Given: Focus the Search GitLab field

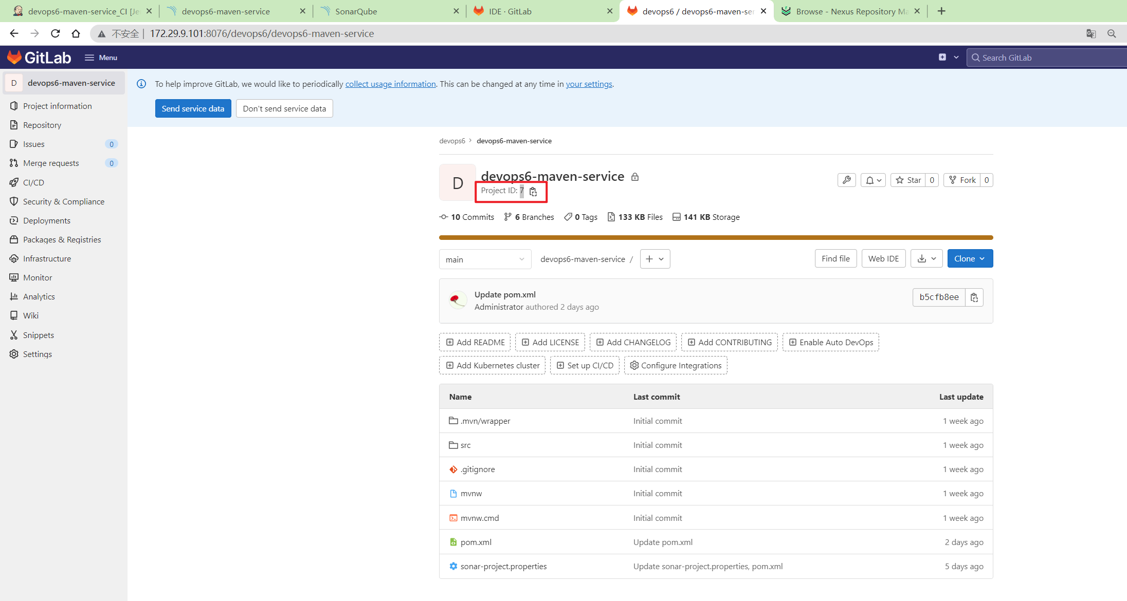Looking at the screenshot, I should (1047, 58).
